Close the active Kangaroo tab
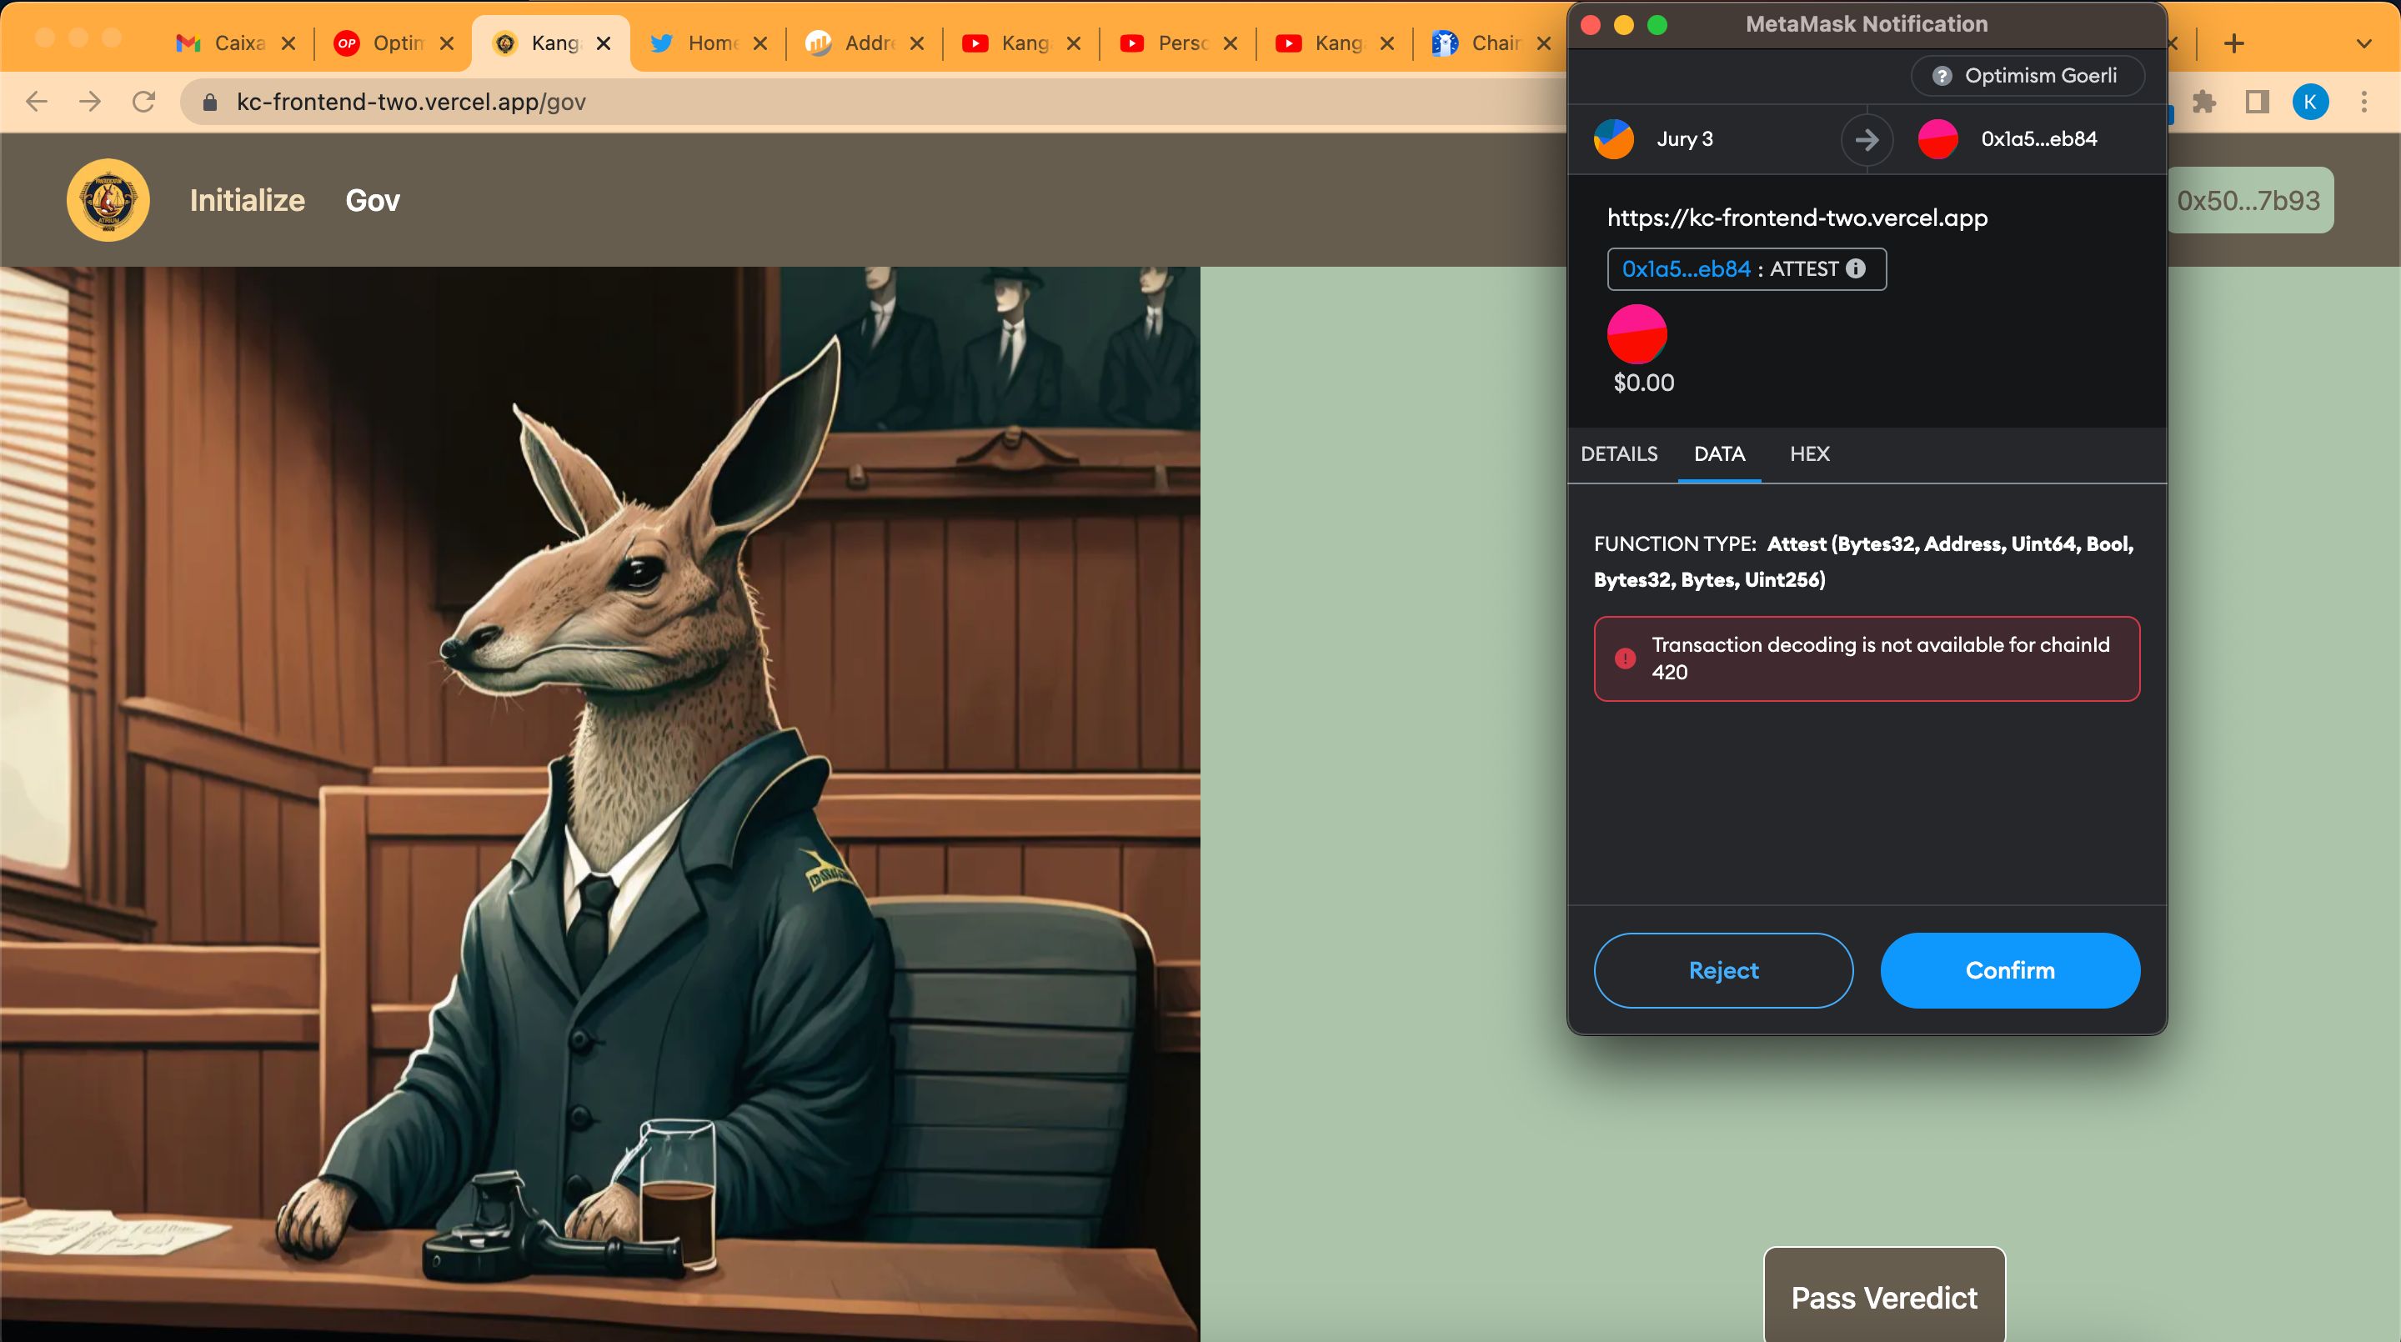 pyautogui.click(x=603, y=43)
